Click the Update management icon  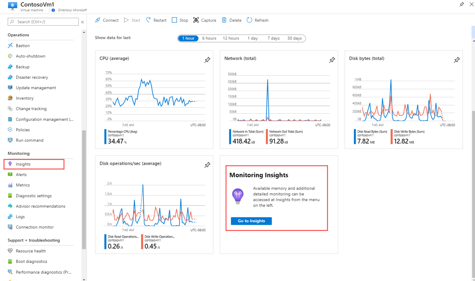(x=10, y=88)
